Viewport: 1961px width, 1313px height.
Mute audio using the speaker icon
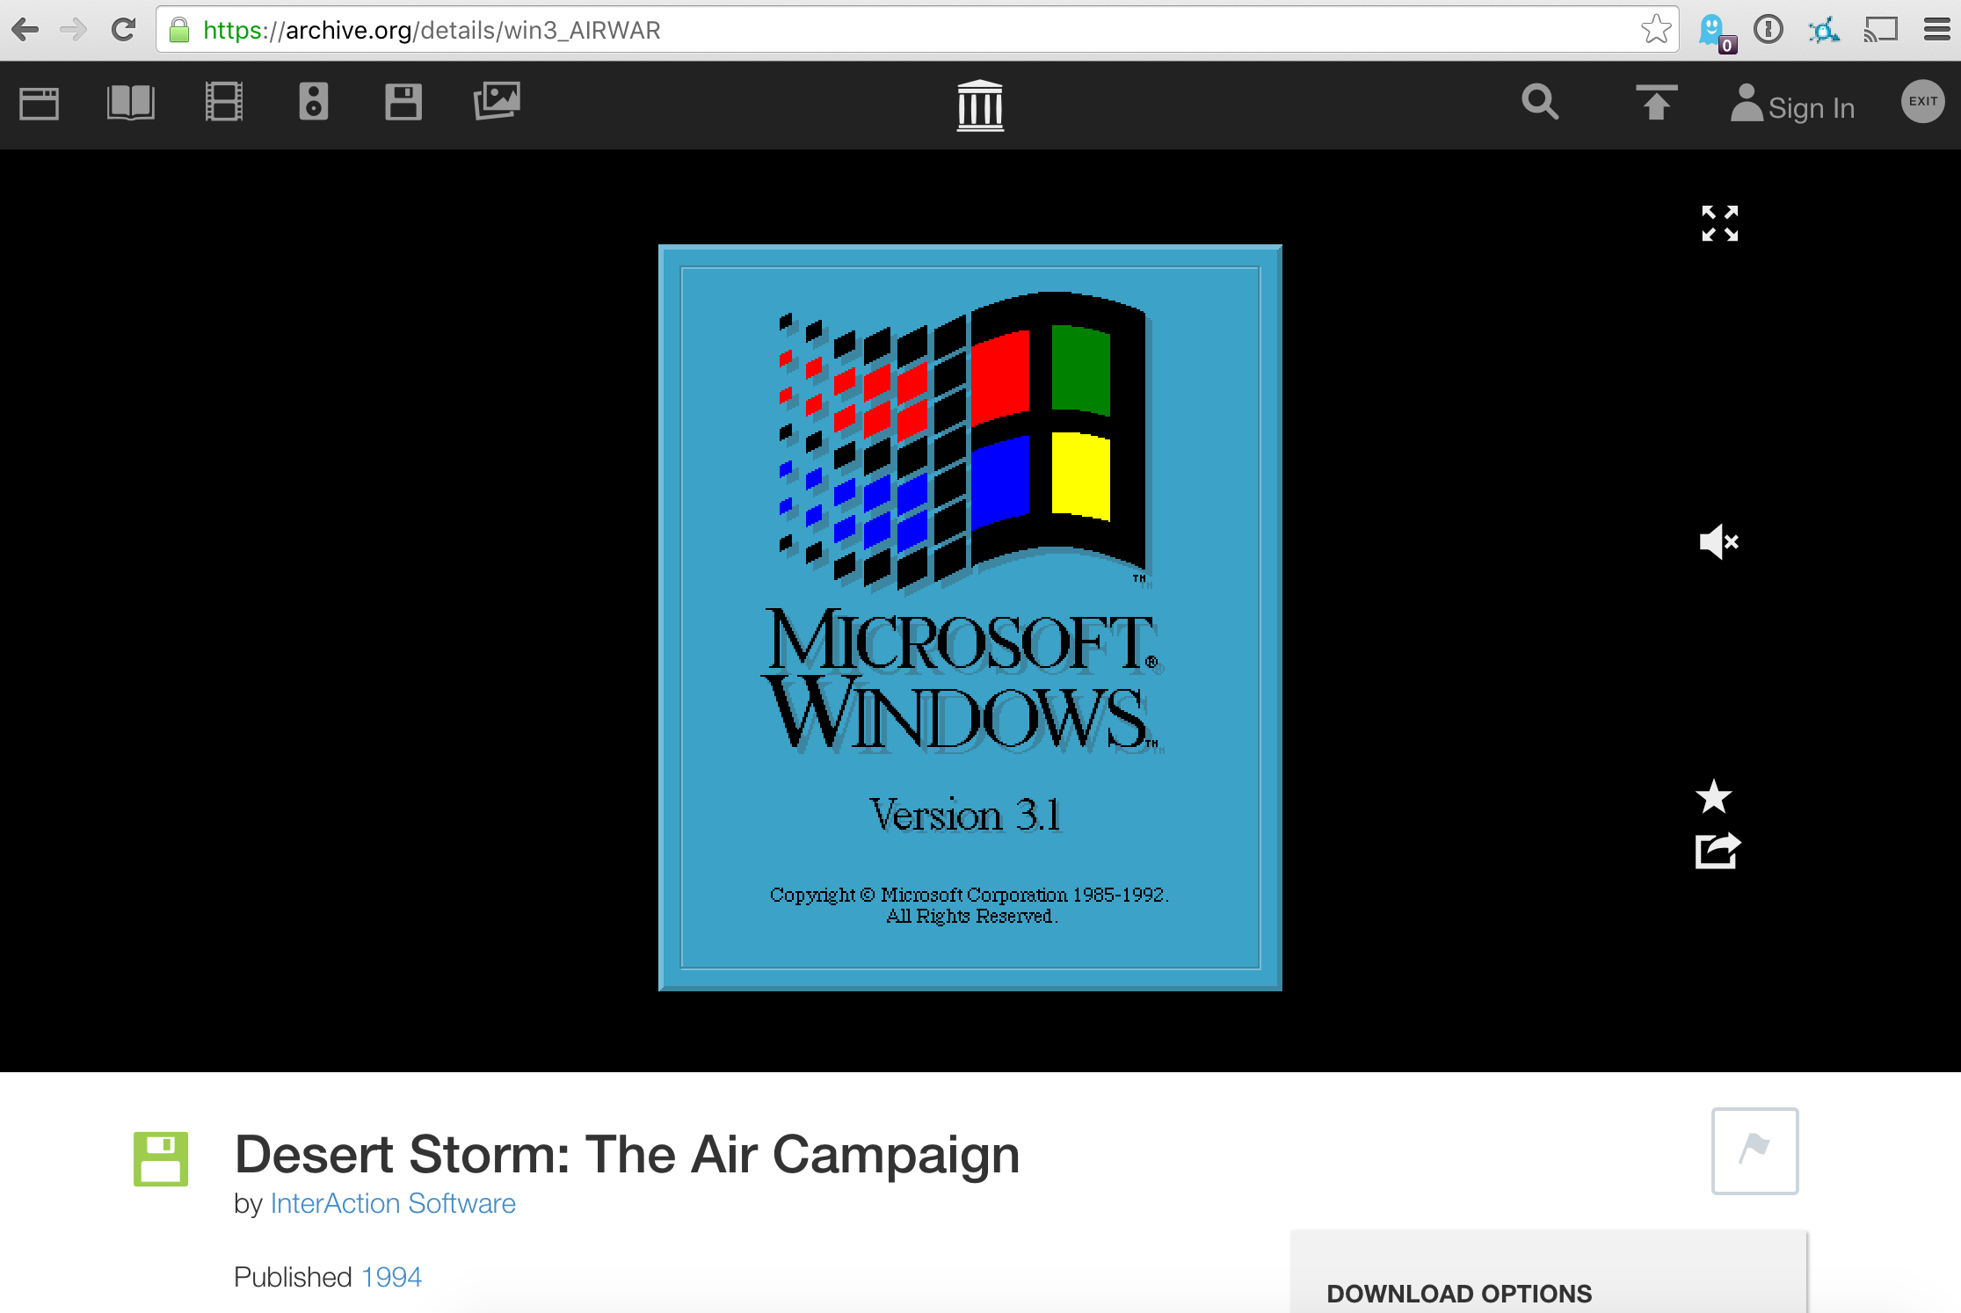1717,540
